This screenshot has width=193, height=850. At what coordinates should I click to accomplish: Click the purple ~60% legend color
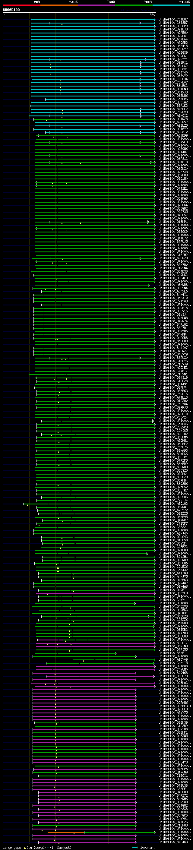pos(96,5)
